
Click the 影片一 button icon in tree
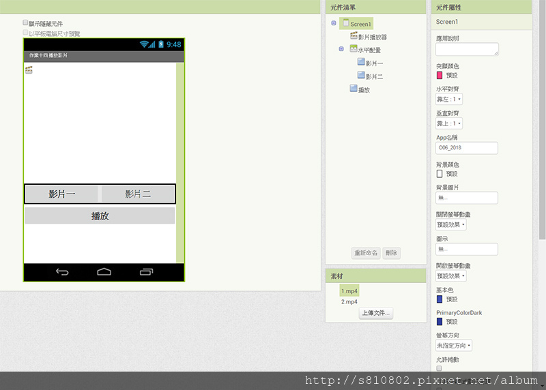click(x=361, y=62)
